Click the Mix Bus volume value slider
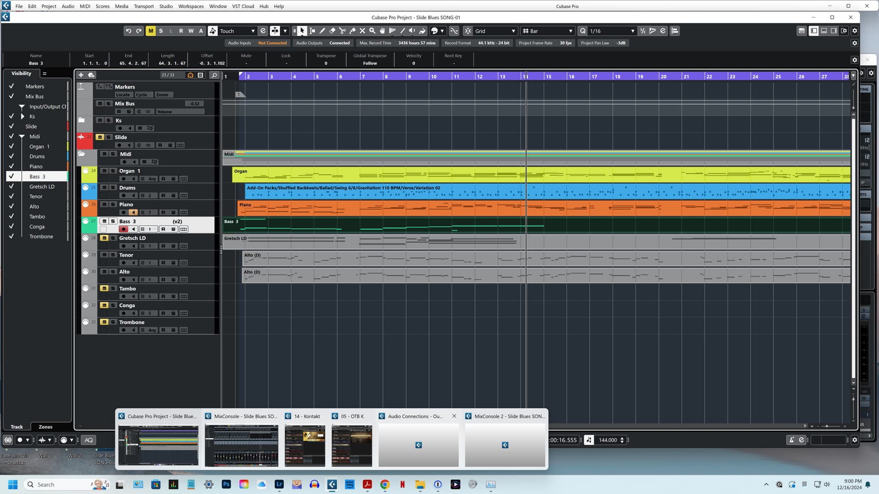Viewport: 879px width, 494px height. [195, 103]
